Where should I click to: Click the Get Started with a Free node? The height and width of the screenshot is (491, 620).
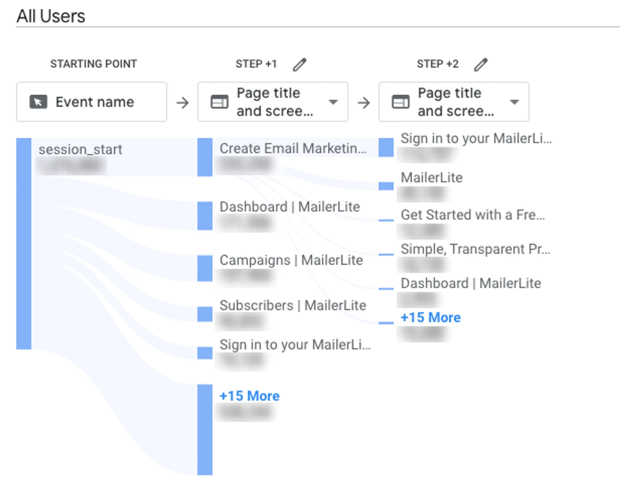(472, 215)
